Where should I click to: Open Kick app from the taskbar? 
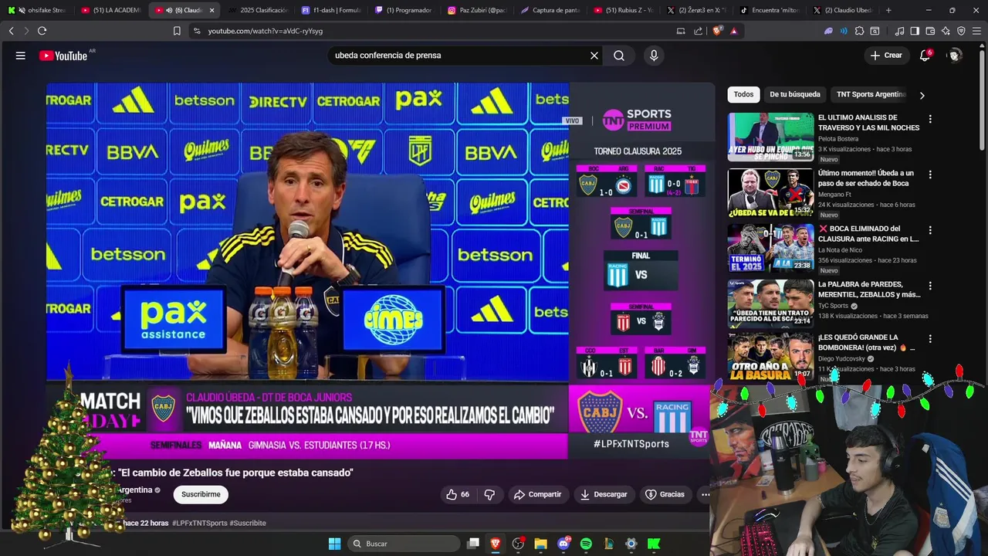[x=654, y=544]
